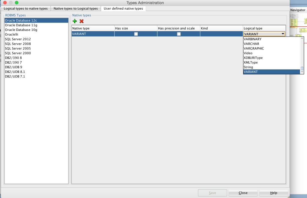
Task: Click the Navigator panel title behind the dialog
Action: (298, 10)
